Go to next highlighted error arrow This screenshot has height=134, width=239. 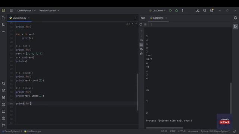pyautogui.click(x=136, y=24)
